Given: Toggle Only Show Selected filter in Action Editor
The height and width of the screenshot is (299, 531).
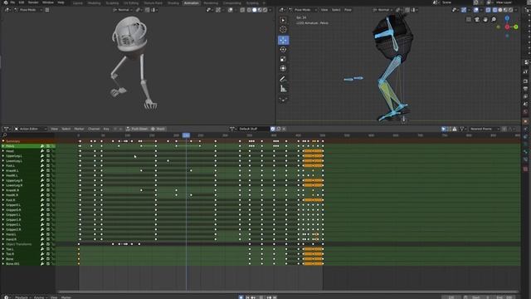Looking at the screenshot, I should coord(443,129).
